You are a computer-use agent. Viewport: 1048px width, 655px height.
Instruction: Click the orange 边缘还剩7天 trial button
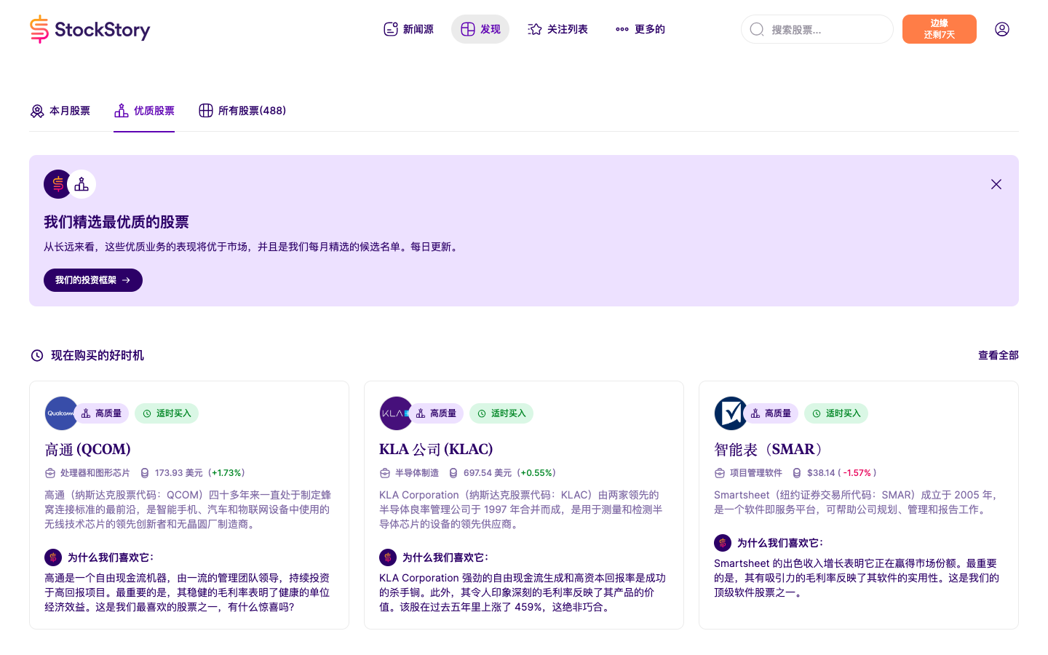(940, 29)
